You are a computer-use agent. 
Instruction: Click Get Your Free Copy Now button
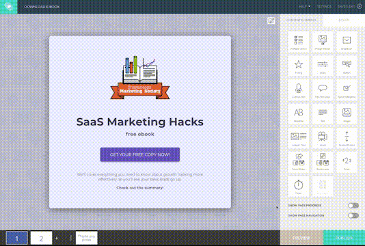click(140, 154)
